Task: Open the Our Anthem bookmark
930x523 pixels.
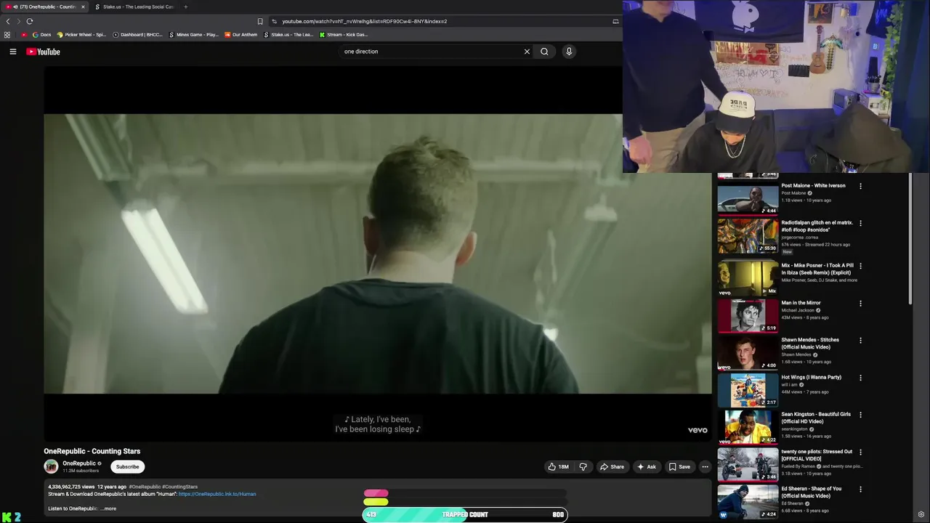Action: tap(241, 35)
